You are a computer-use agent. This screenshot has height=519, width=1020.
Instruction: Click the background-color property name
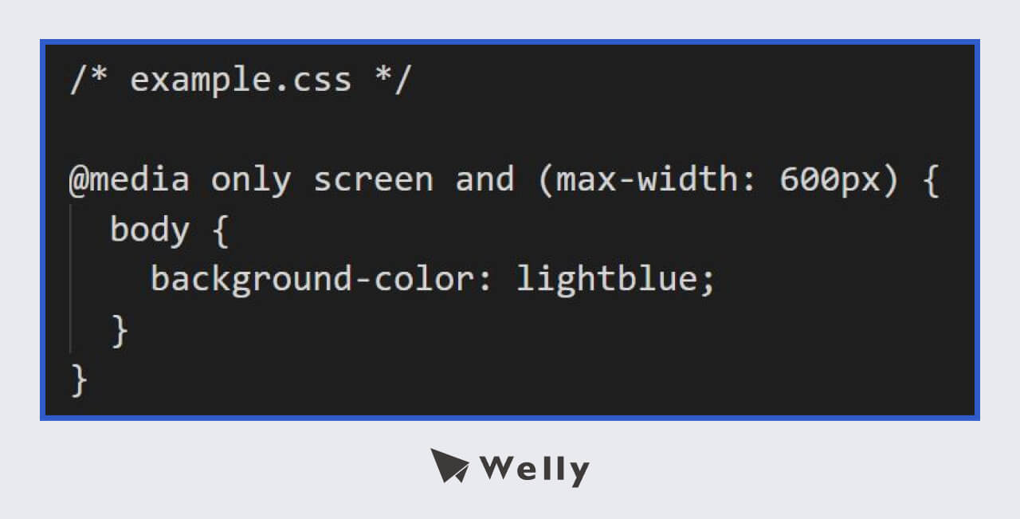(x=312, y=281)
